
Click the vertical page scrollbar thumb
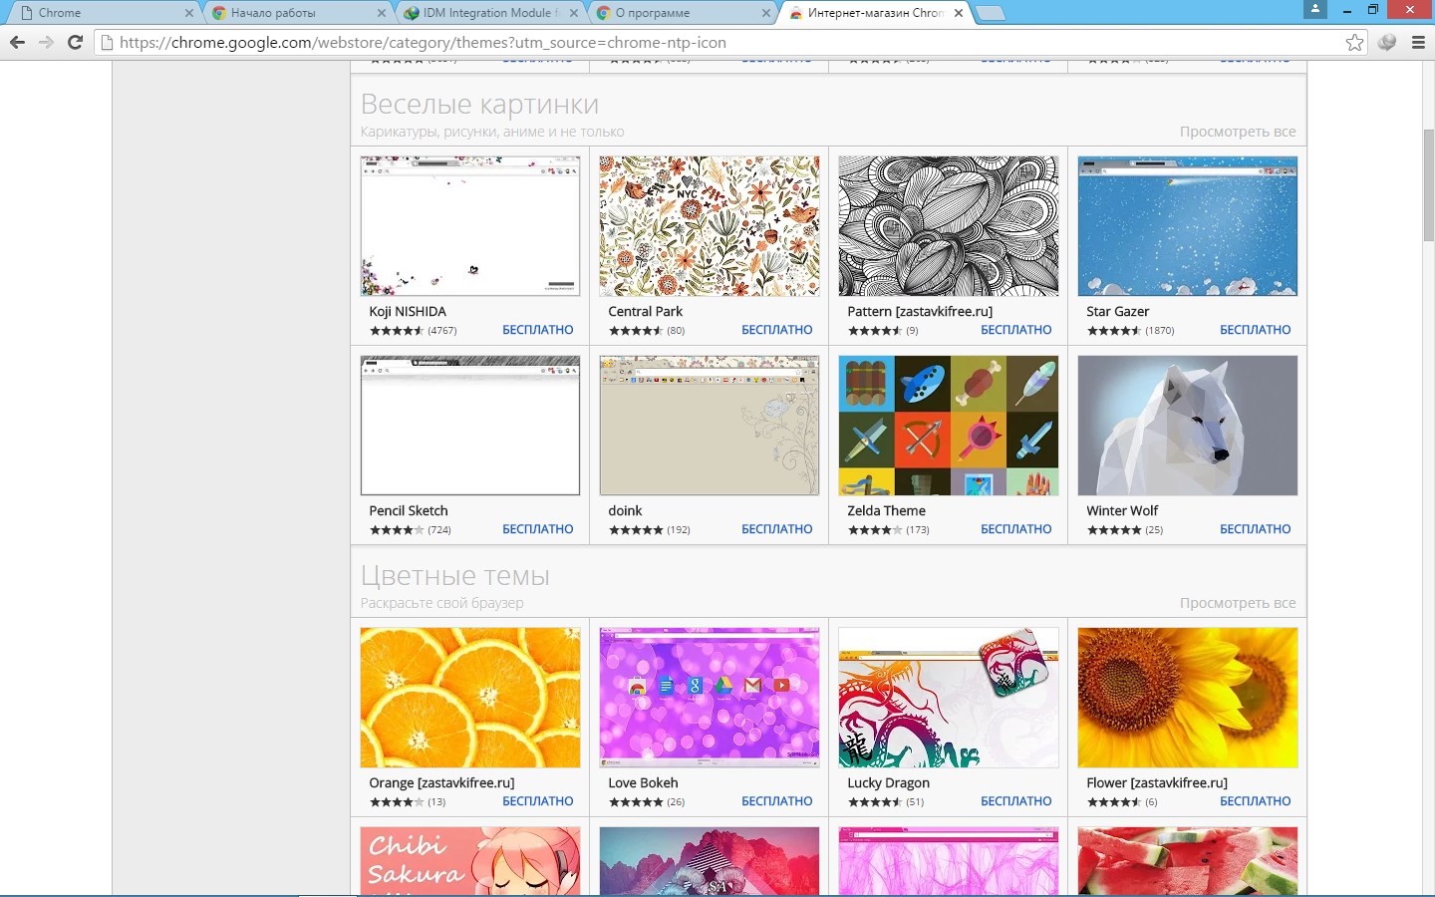[x=1427, y=184]
